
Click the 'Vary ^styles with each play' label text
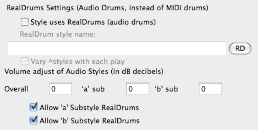coord(78,62)
